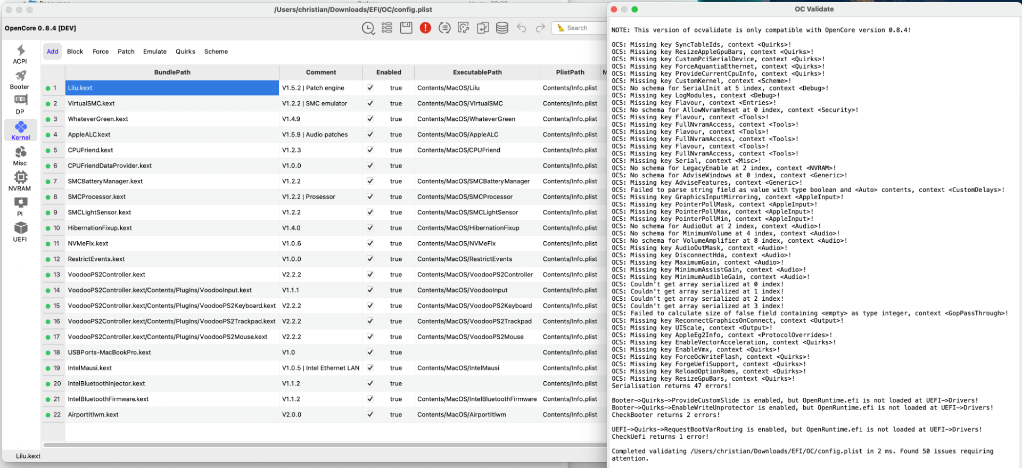The image size is (1022, 468).
Task: Save the config with floppy disk icon
Action: pos(406,28)
